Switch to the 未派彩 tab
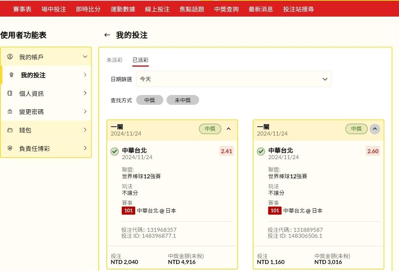Image resolution: width=399 pixels, height=271 pixels. [115, 60]
